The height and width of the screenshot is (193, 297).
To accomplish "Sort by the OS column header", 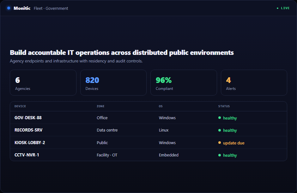I will tap(161, 106).
